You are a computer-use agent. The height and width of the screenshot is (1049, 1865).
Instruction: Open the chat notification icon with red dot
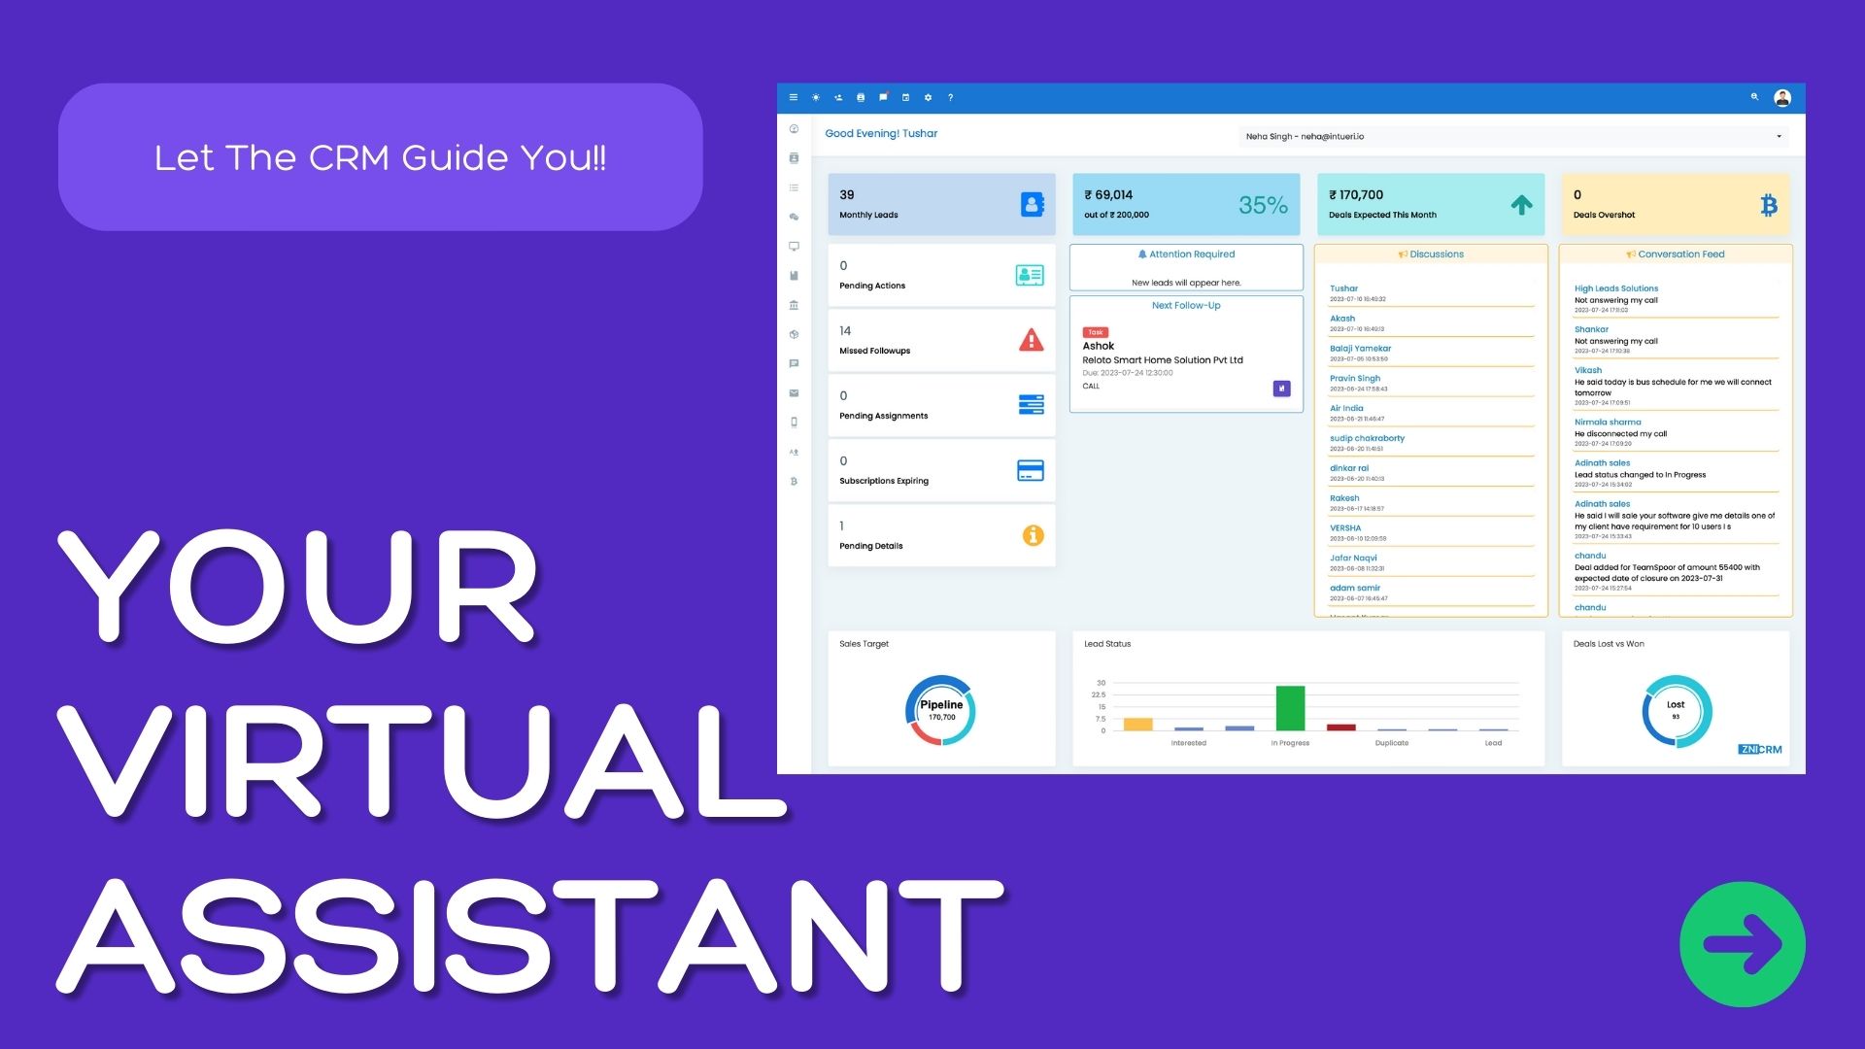click(x=883, y=97)
